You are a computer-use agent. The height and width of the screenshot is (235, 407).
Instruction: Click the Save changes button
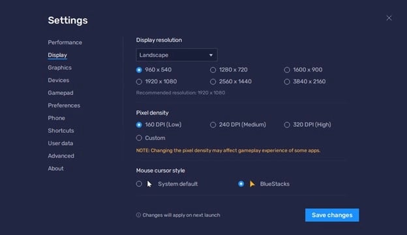(x=332, y=215)
